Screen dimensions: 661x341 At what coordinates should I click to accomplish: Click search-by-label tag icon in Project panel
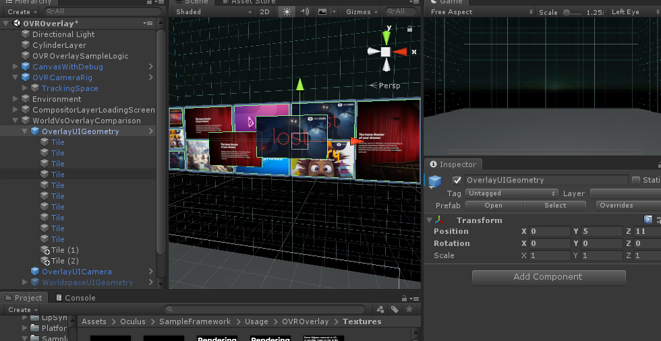tap(395, 309)
